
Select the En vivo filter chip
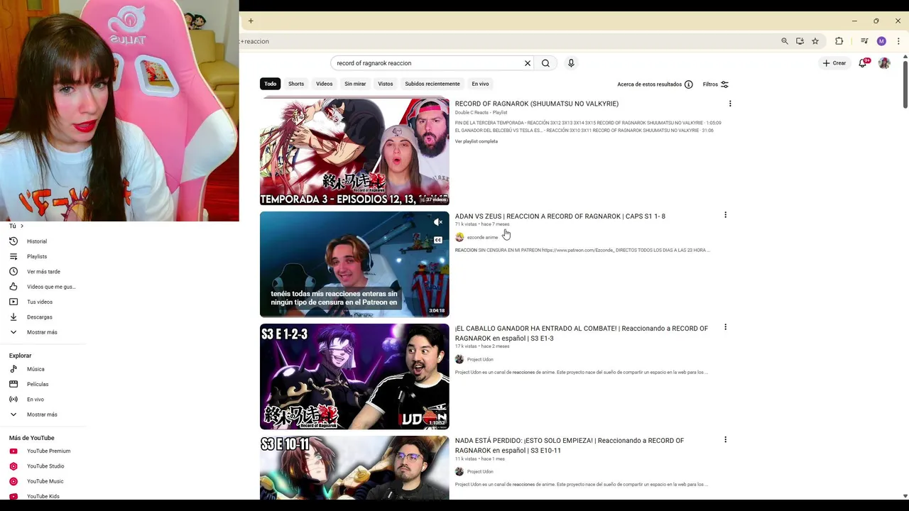[480, 84]
